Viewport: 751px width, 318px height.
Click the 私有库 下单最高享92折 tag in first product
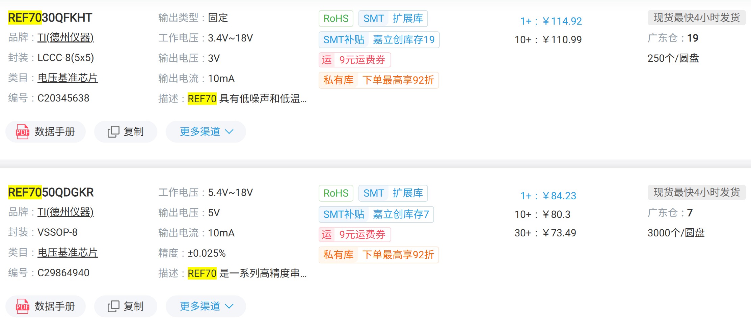(x=379, y=80)
